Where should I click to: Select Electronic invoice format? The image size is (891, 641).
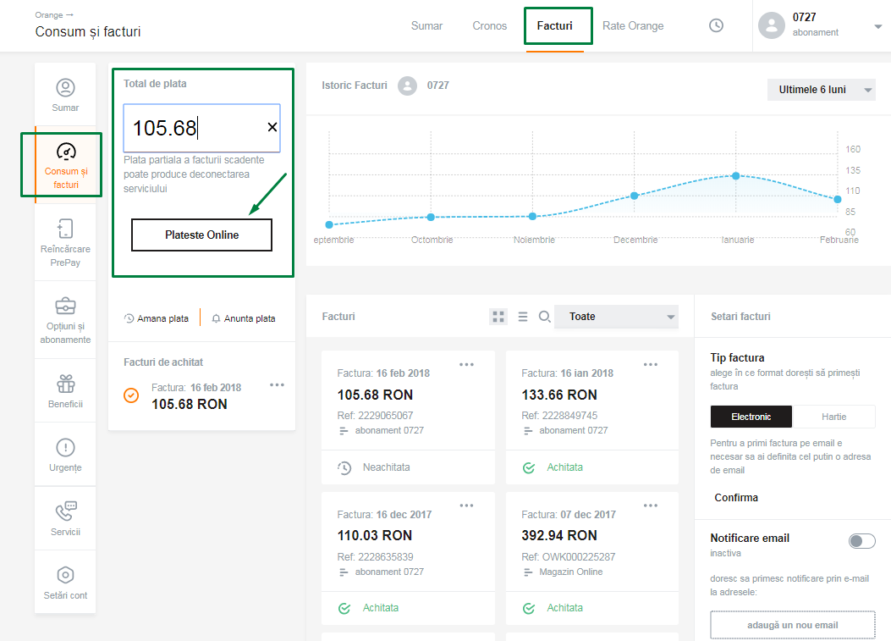pos(751,417)
